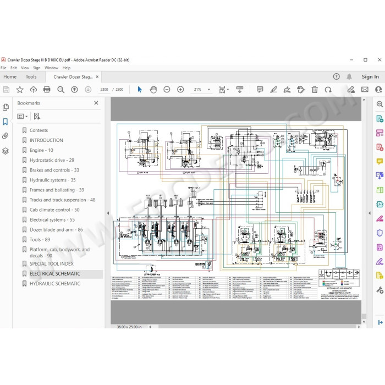Open the Sign menu
Viewport: 385px width, 385px height.
[x=37, y=68]
